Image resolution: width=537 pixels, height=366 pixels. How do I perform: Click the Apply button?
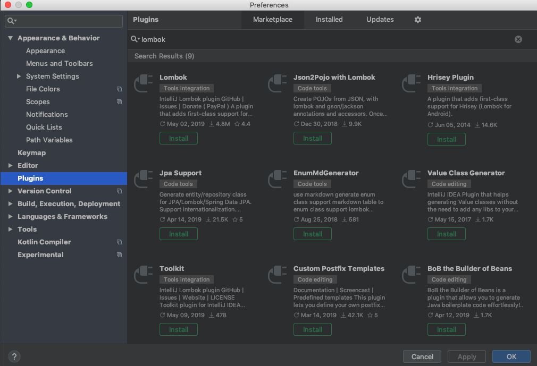[x=467, y=356]
